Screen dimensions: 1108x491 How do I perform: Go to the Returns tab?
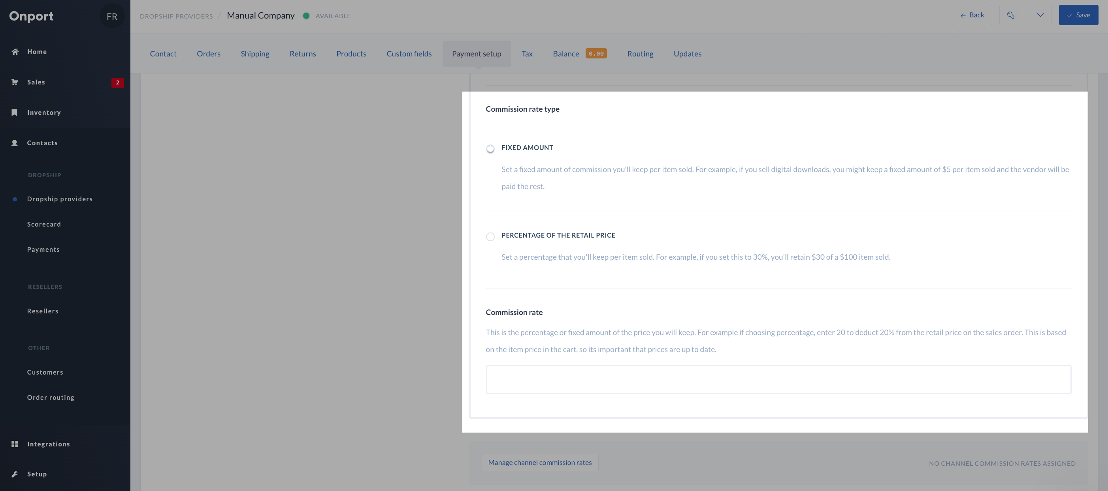[302, 54]
